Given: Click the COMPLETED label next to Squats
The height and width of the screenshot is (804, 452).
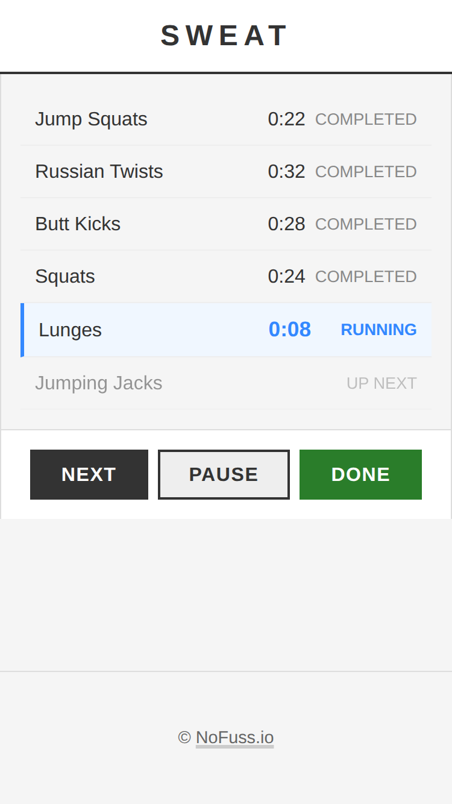Looking at the screenshot, I should 365,276.
